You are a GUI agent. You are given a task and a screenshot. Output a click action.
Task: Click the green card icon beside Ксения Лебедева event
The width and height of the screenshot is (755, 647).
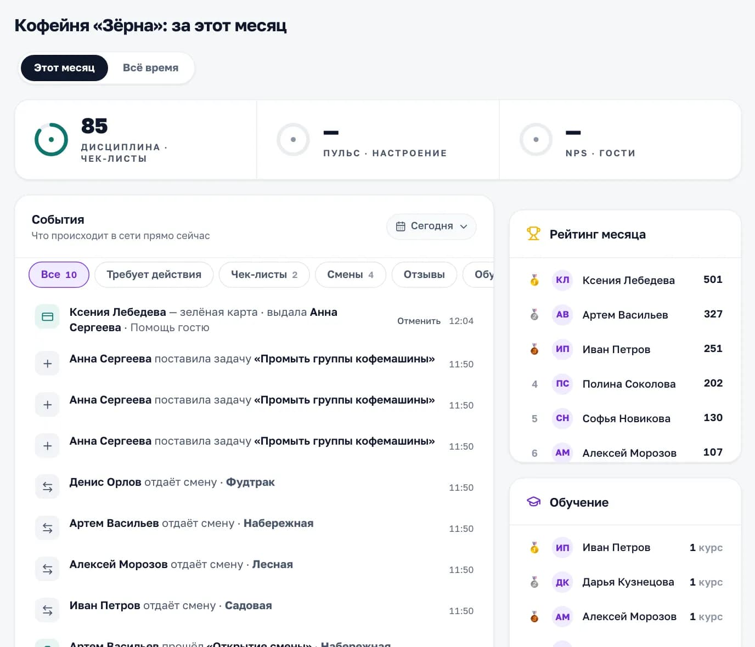(x=47, y=317)
